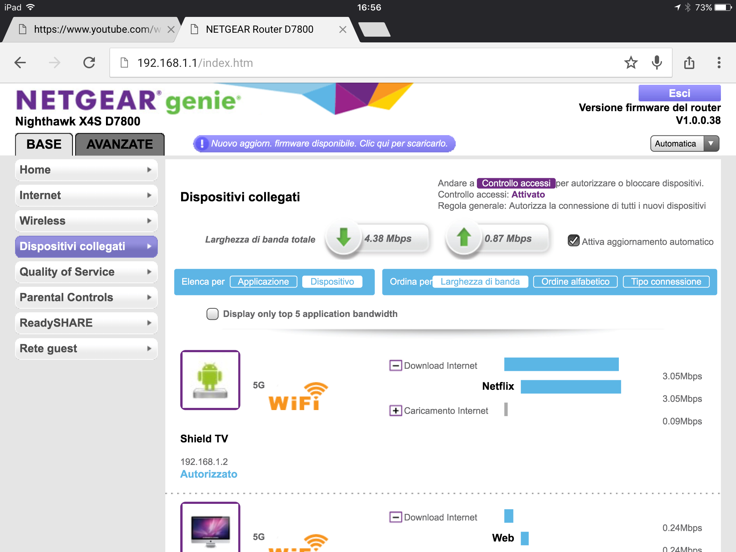Click the page icon in address bar
The image size is (736, 552).
pyautogui.click(x=124, y=63)
